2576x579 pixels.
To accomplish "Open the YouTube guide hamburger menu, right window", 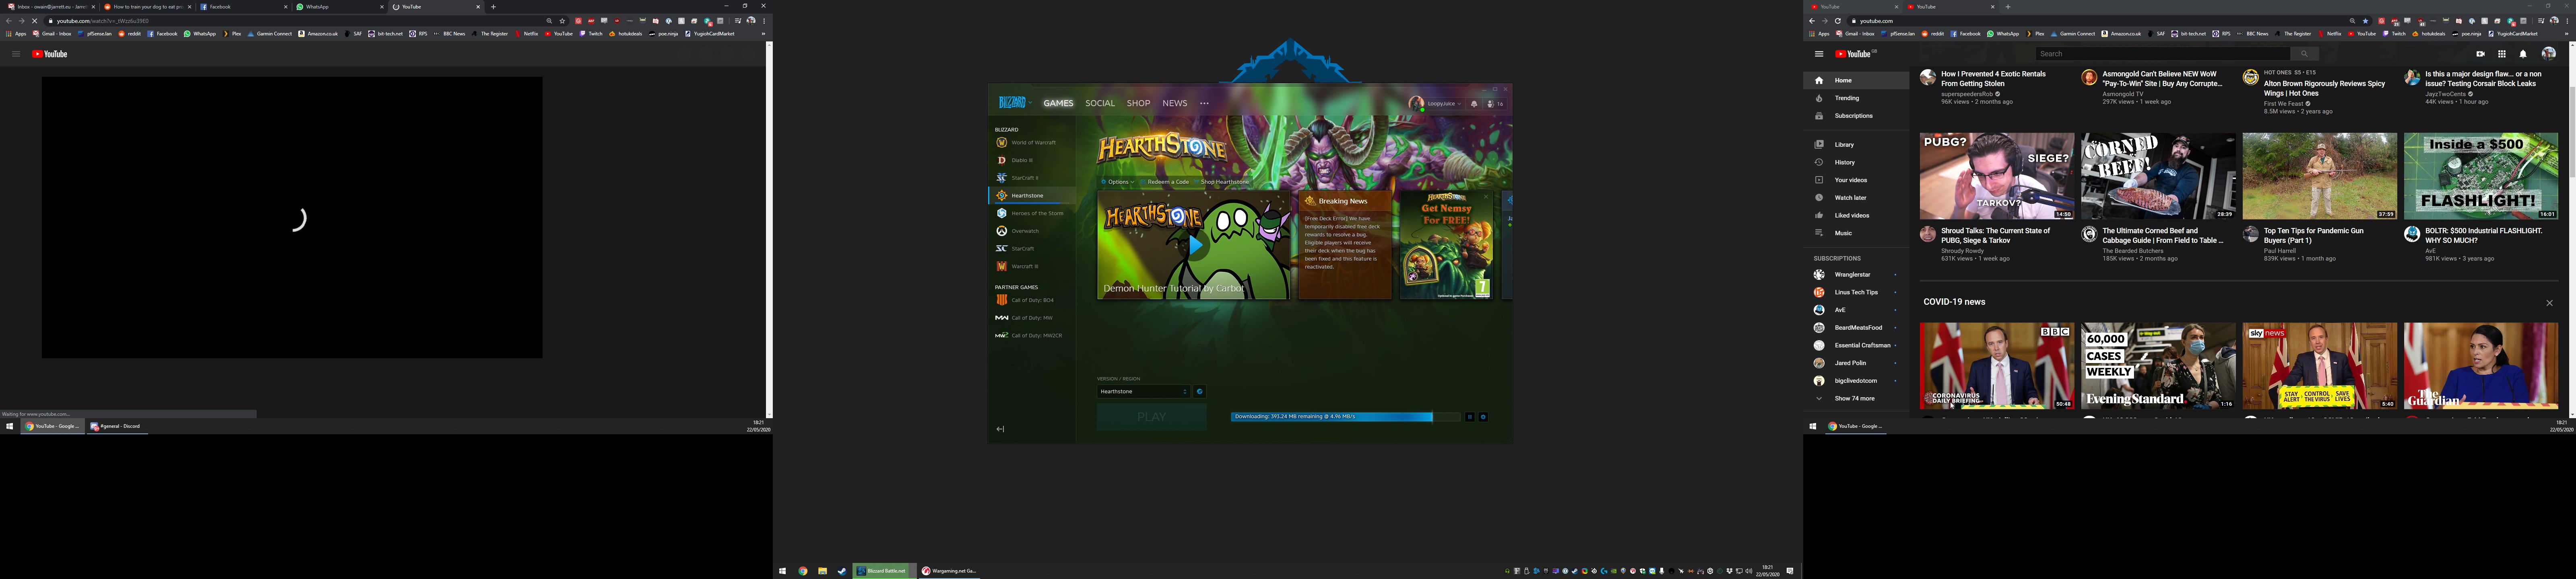I will 1819,54.
